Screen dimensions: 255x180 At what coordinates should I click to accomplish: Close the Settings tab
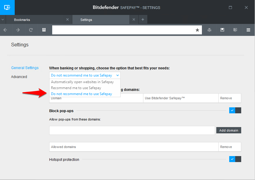(134, 19)
